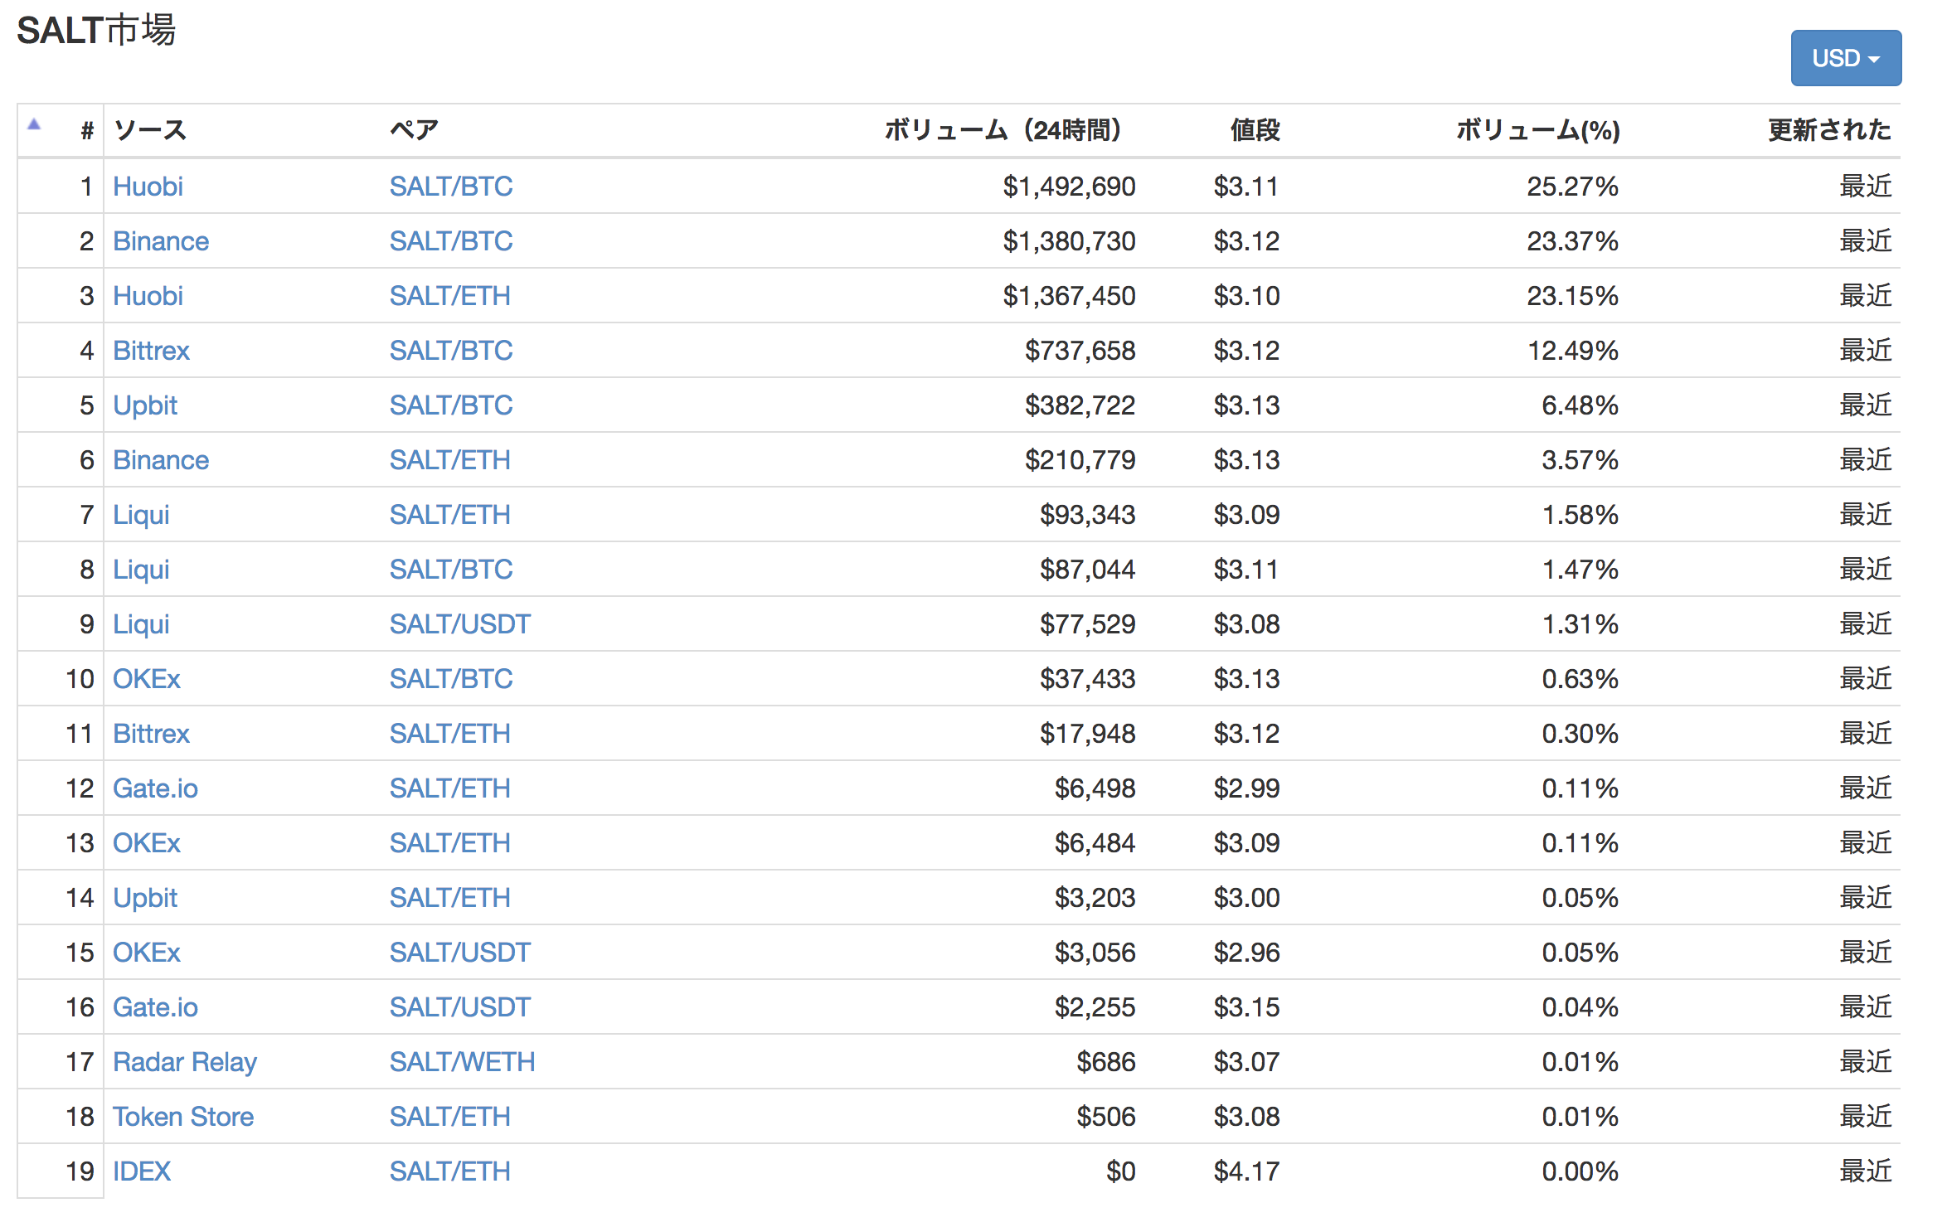Screen dimensions: 1947x1232
Task: Sort by ボリューム (24時間) header
Action: pyautogui.click(x=1003, y=130)
